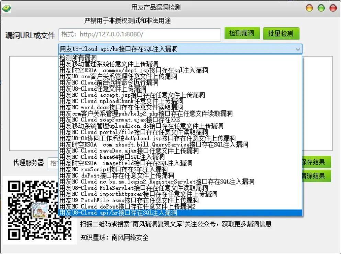Choose 用友NC doPost任意文件上传漏洞 (without 2)
This screenshot has width=341, height=254.
180,176
